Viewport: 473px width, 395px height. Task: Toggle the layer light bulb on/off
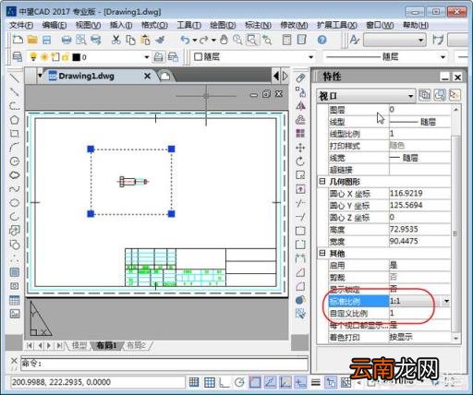coord(33,57)
